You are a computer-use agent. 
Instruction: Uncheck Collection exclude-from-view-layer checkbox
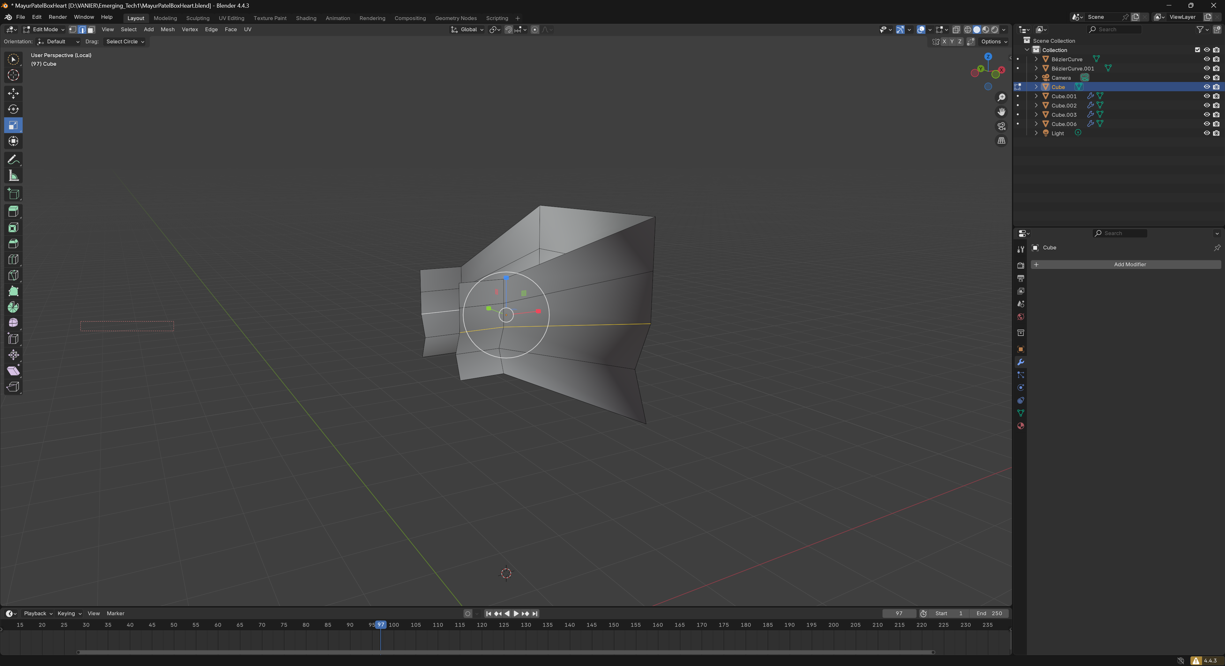(1198, 50)
